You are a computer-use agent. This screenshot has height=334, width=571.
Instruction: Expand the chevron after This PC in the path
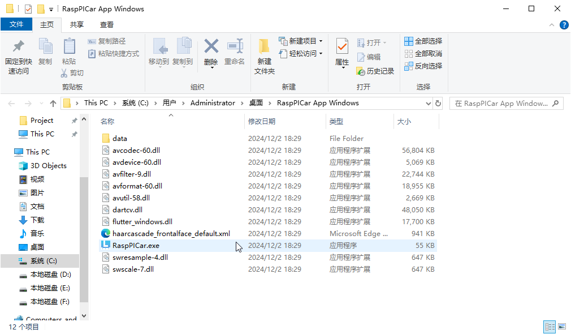[x=115, y=104]
